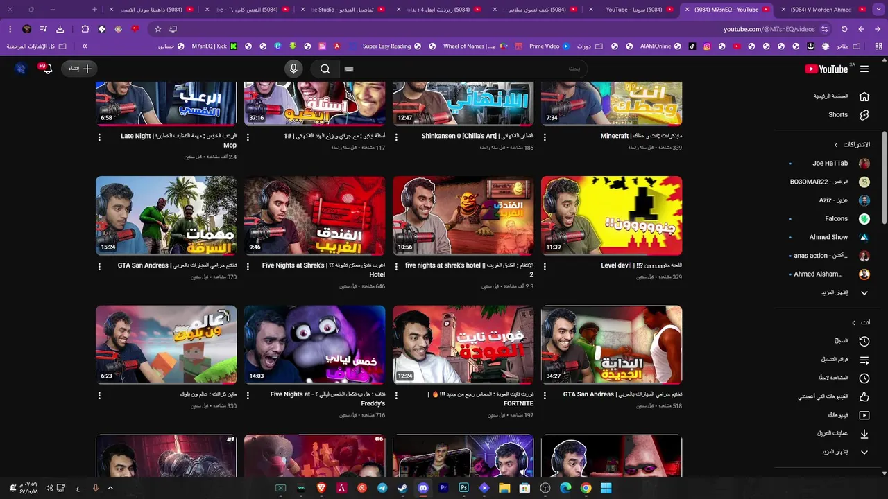
Task: Expand subscriptions list with show more chevron
Action: tap(864, 293)
